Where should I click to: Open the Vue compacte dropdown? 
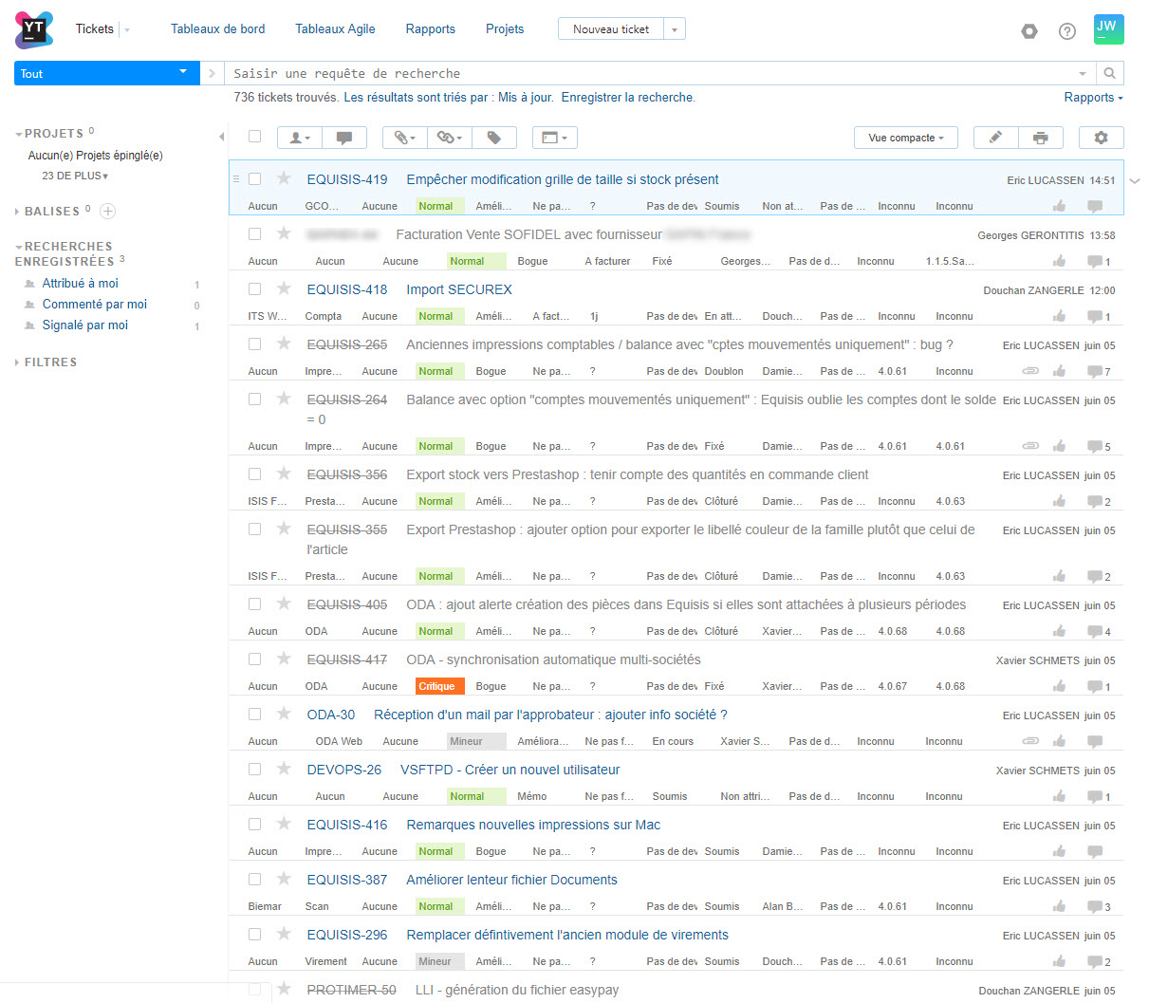point(905,138)
